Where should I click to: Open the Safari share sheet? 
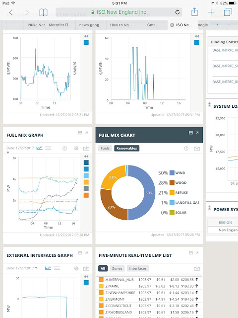pyautogui.click(x=194, y=12)
